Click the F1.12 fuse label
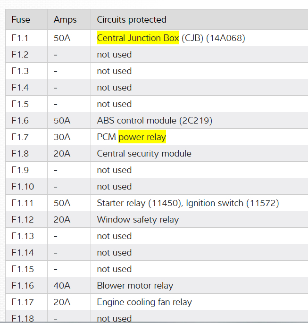This screenshot has height=323, width=308. coord(22,220)
